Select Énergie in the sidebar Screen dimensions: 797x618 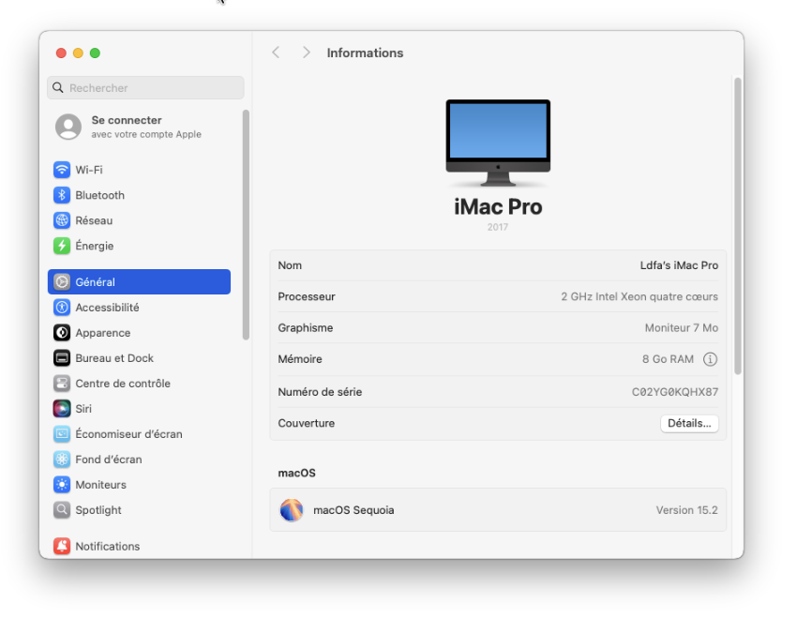[139, 246]
